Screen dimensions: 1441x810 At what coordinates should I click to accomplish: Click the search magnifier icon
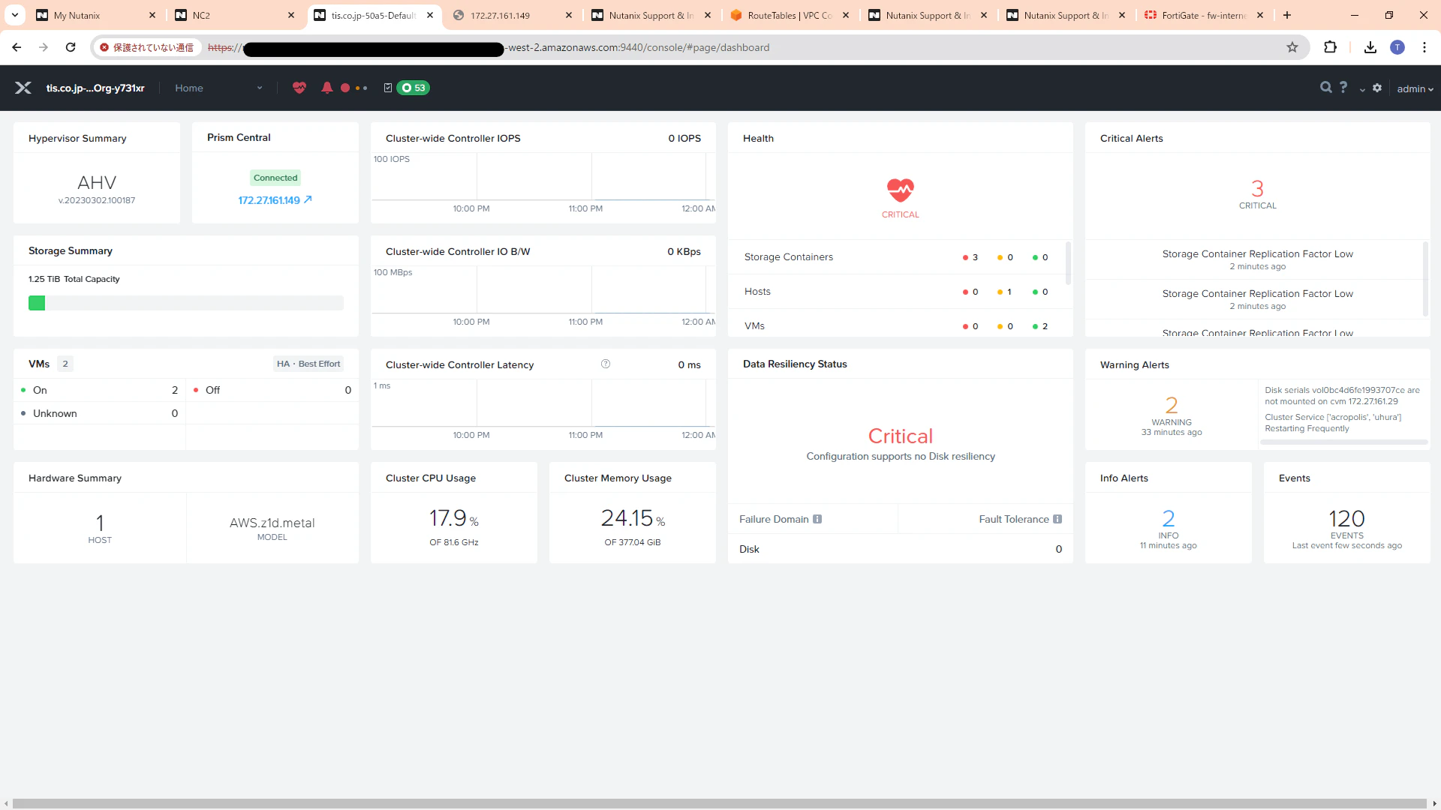pyautogui.click(x=1326, y=88)
